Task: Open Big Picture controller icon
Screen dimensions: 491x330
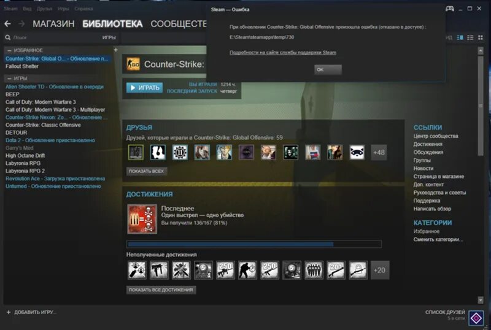Action: [x=450, y=9]
